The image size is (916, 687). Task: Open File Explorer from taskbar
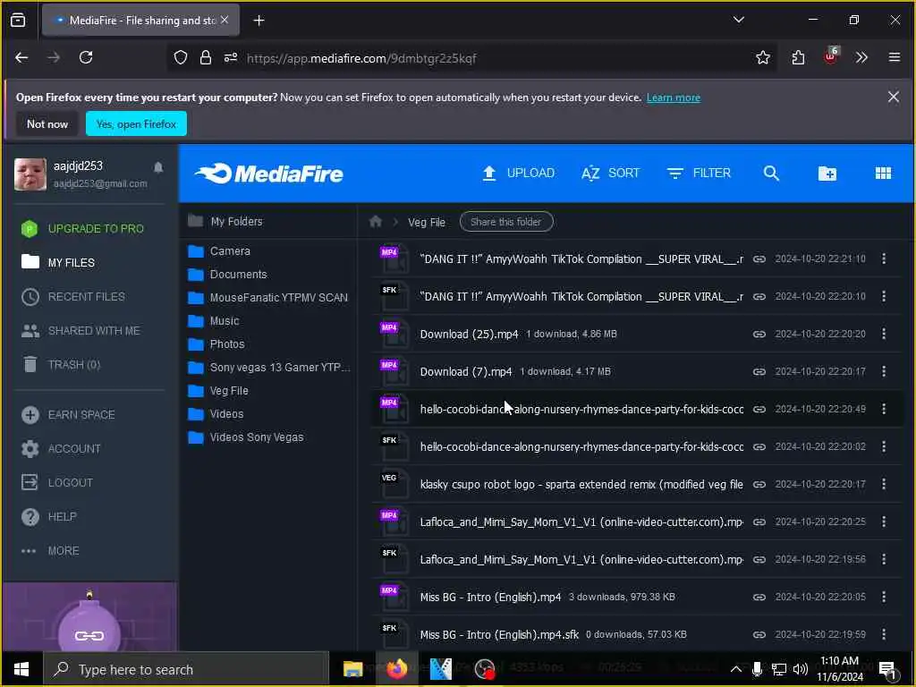pyautogui.click(x=352, y=669)
